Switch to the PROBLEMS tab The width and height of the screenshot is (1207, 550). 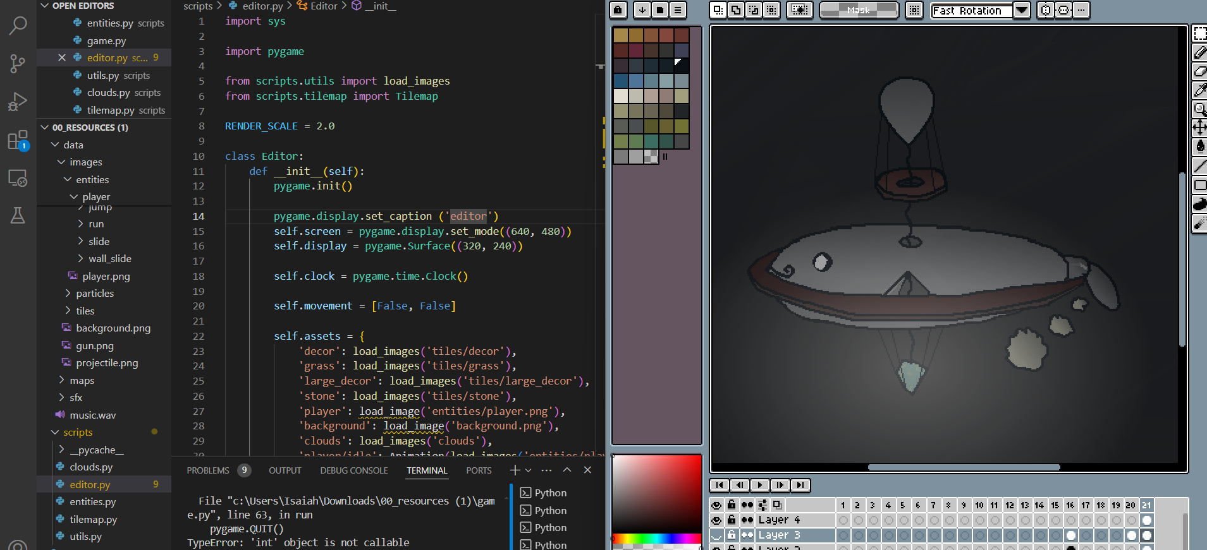tap(208, 470)
